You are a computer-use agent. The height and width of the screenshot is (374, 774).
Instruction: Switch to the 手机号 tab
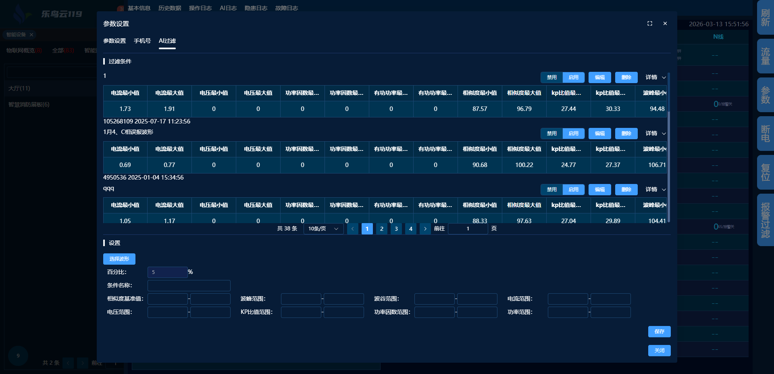[x=142, y=41]
